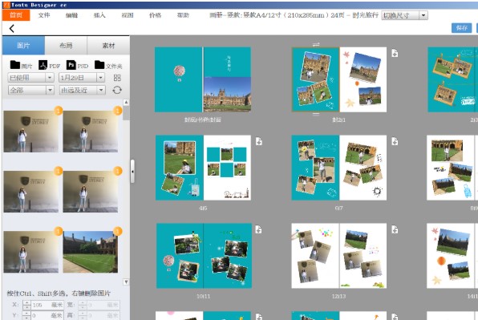Click the album title text in toolbar
The height and width of the screenshot is (320, 478).
coord(294,15)
